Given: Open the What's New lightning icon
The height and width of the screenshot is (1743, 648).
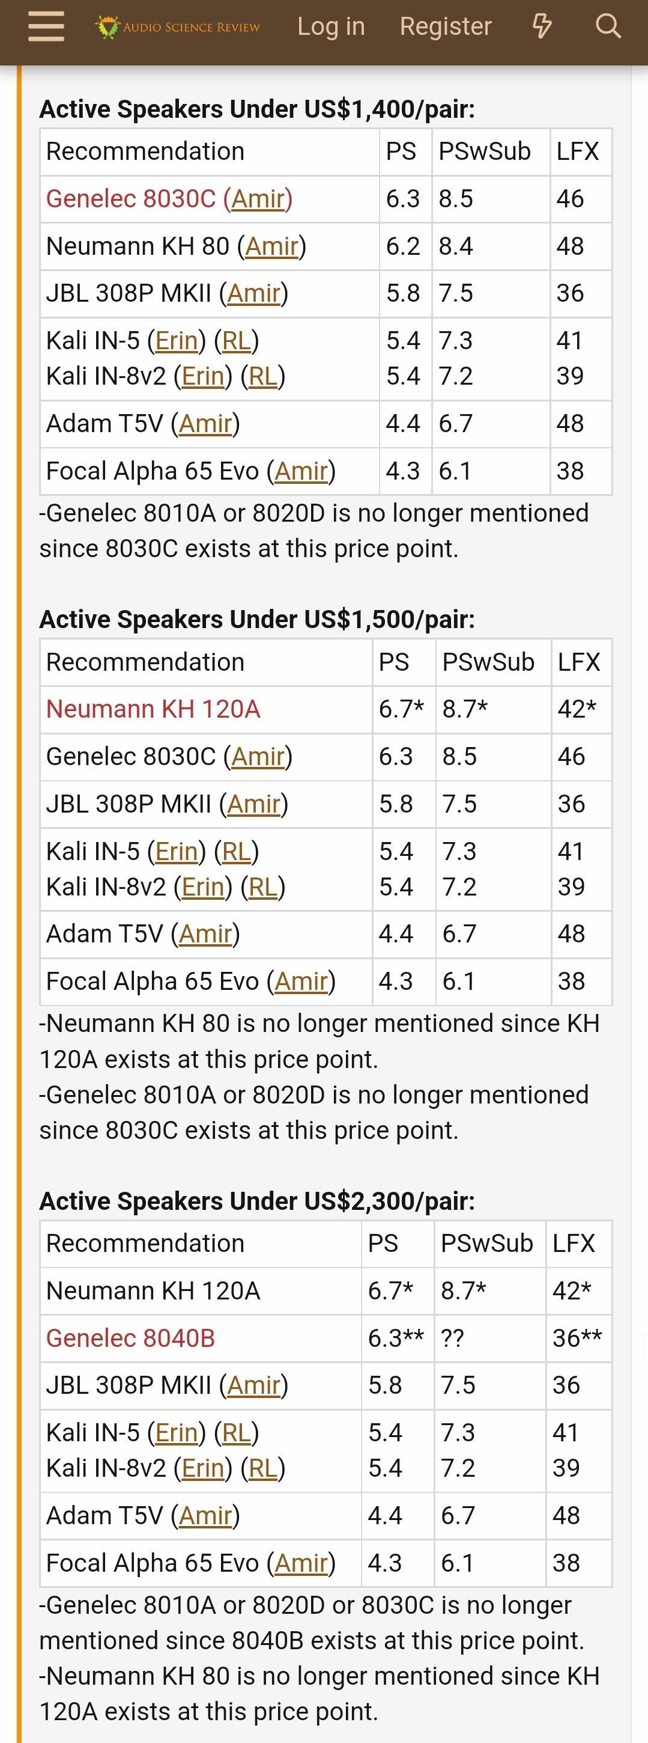Looking at the screenshot, I should coord(542,27).
